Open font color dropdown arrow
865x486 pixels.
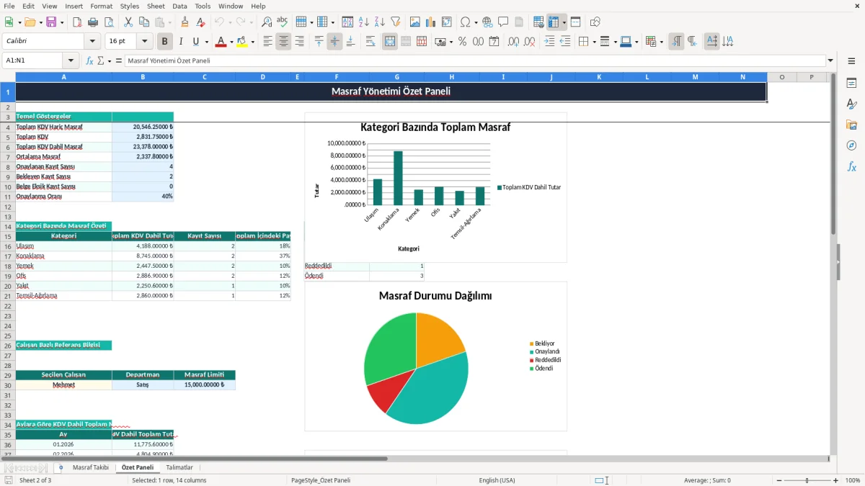click(231, 42)
